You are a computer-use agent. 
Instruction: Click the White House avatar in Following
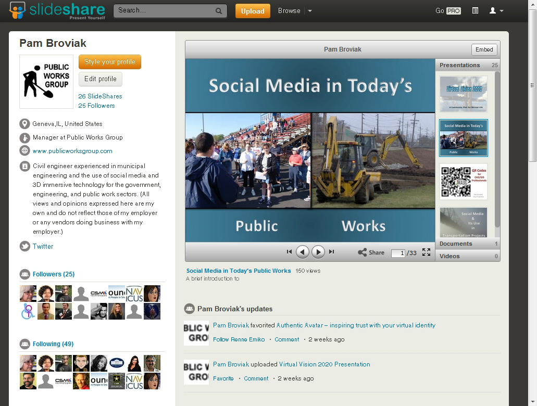click(117, 363)
